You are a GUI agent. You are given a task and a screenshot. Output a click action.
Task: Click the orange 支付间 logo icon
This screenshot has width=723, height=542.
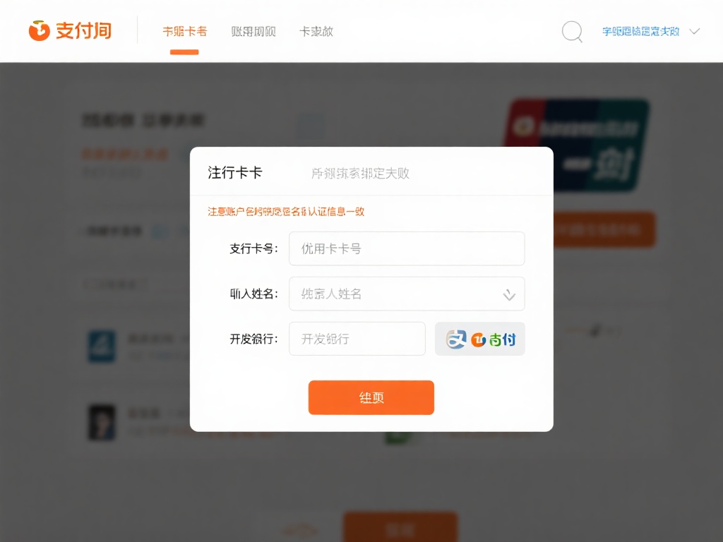(39, 31)
